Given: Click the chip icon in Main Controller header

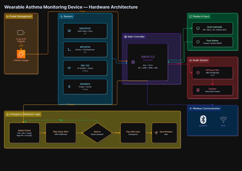Looking at the screenshot, I should coord(126,37).
